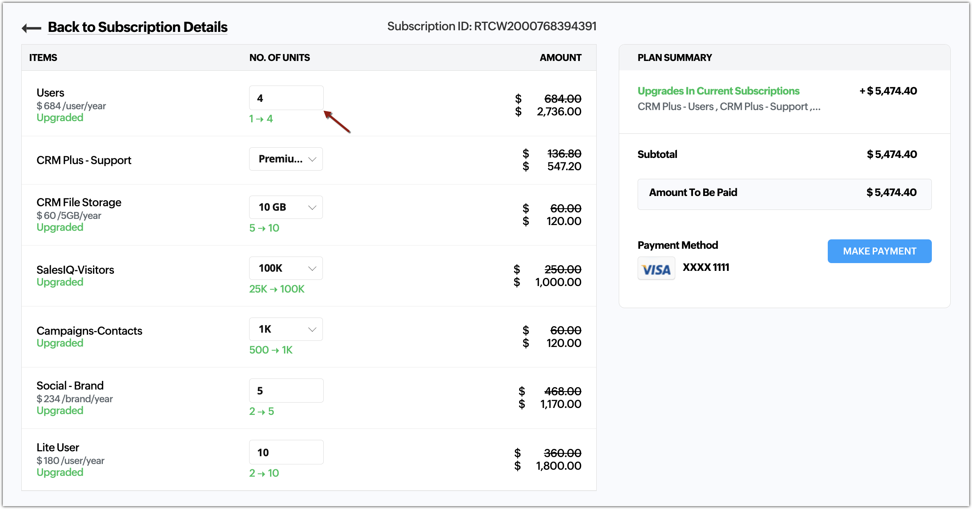Click card number XXXX 1111

[x=706, y=267]
